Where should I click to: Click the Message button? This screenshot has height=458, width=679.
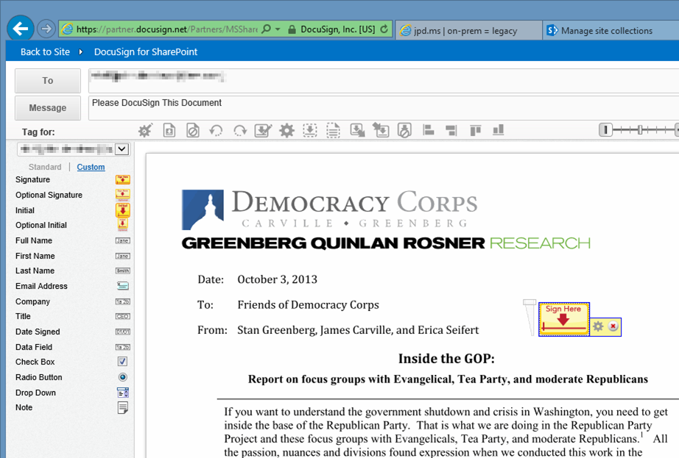48,108
